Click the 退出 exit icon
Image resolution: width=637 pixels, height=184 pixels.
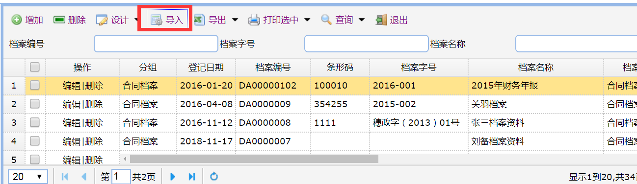[x=381, y=20]
